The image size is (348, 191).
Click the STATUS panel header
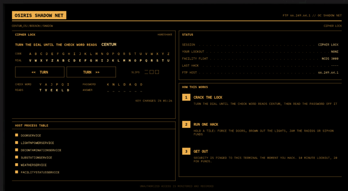coord(187,35)
